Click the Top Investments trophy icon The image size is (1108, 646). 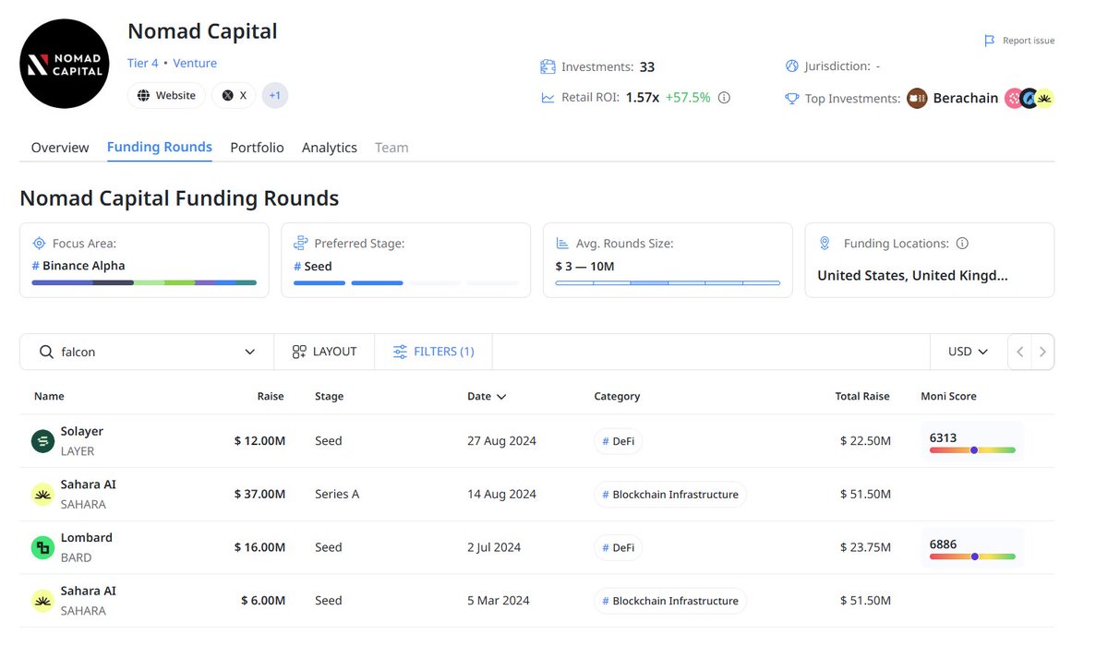tap(791, 98)
